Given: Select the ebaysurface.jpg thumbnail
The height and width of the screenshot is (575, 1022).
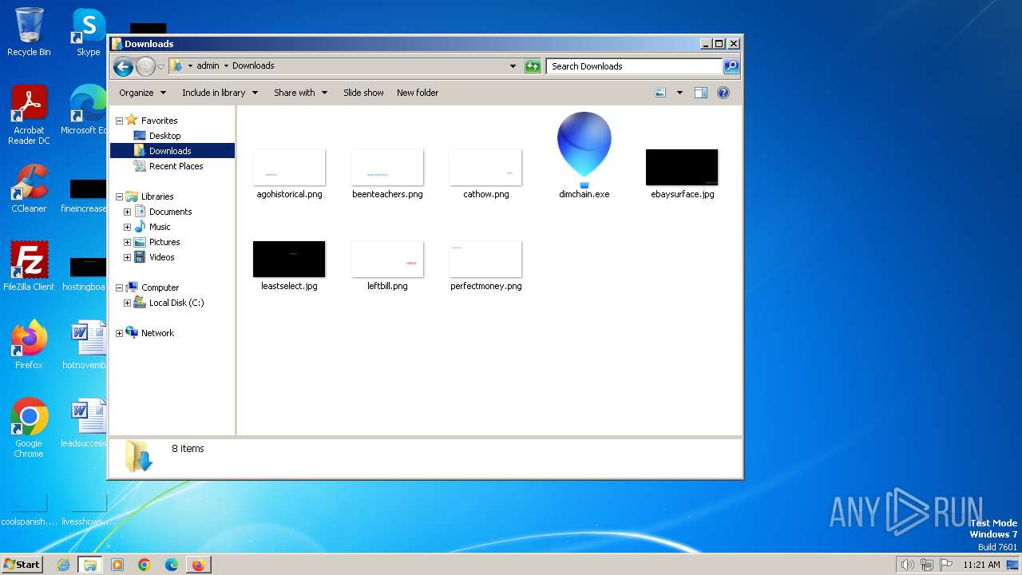Looking at the screenshot, I should 682,168.
